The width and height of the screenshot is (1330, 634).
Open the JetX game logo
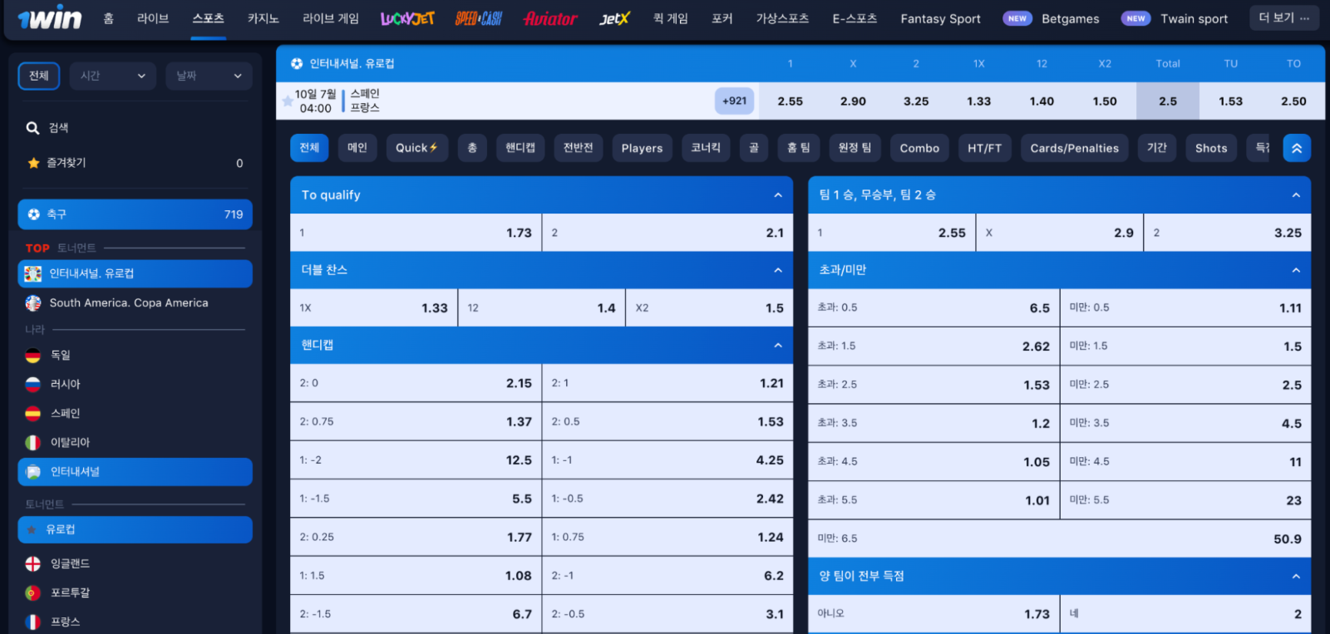pyautogui.click(x=614, y=18)
